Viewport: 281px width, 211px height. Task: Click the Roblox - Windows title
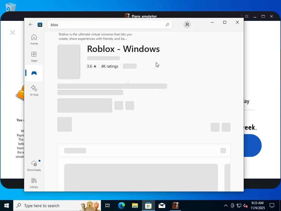[x=123, y=49]
